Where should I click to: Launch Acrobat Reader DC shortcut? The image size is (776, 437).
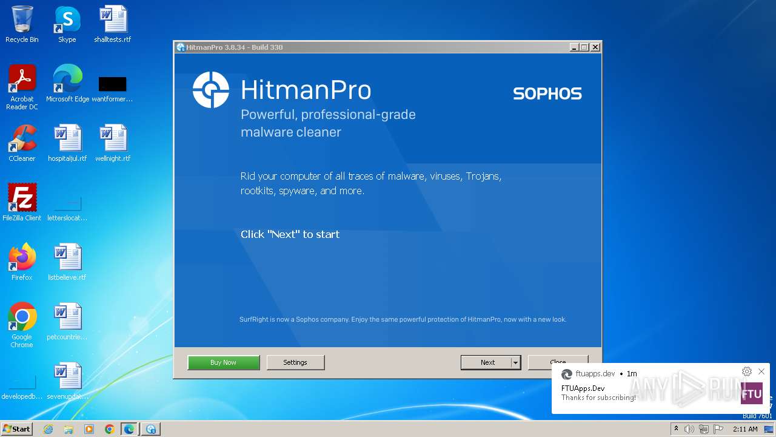(x=22, y=87)
